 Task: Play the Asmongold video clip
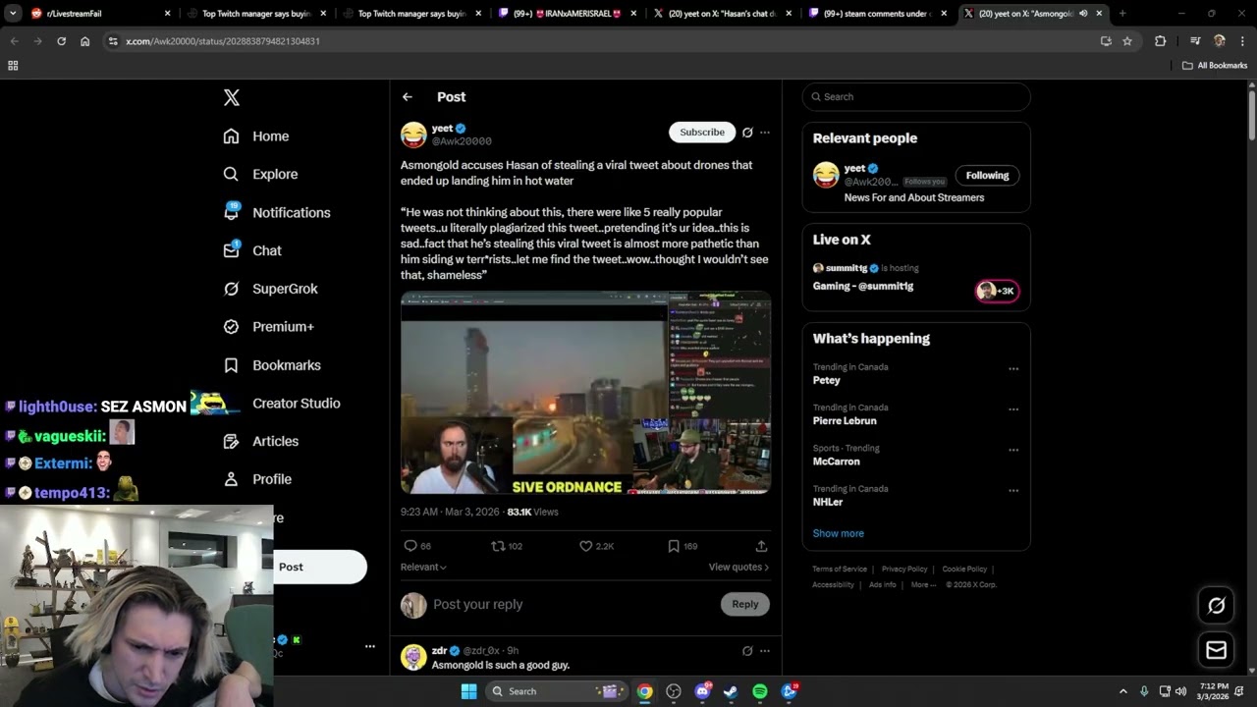585,393
